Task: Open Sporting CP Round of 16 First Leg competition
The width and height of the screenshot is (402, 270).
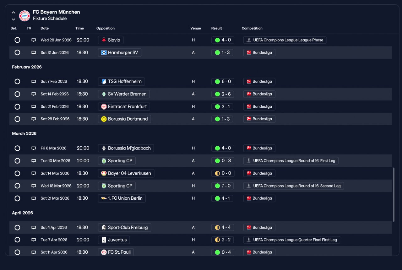Action: click(291, 161)
